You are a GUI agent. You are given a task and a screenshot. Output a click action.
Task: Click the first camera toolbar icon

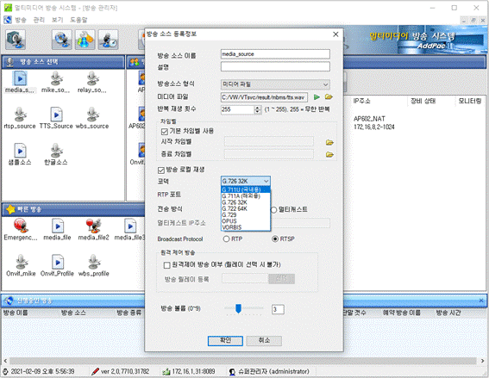pos(15,40)
